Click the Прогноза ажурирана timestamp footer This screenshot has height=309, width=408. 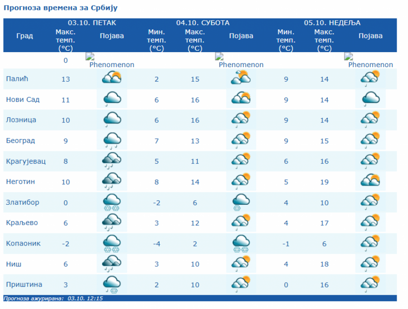pyautogui.click(x=53, y=299)
